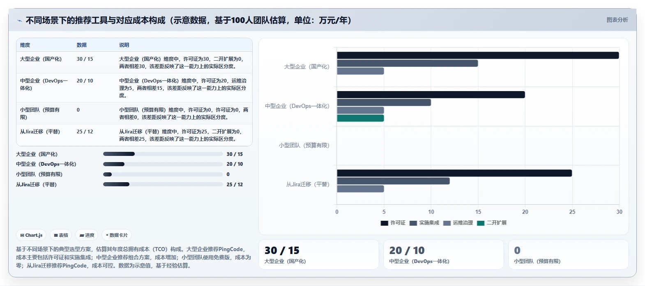This screenshot has width=645, height=286.
Task: Click the 小型团队(预算有限) progress bar
Action: (163, 174)
